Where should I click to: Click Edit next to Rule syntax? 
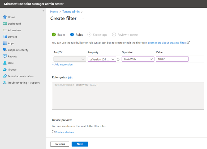click(70, 78)
